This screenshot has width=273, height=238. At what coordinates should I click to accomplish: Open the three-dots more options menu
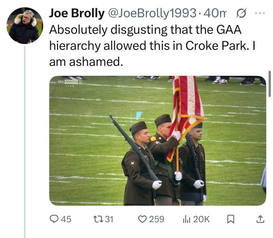pos(260,13)
